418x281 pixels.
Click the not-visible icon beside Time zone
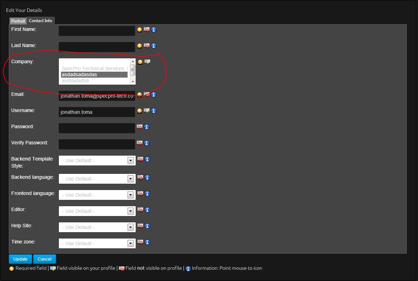tap(141, 242)
